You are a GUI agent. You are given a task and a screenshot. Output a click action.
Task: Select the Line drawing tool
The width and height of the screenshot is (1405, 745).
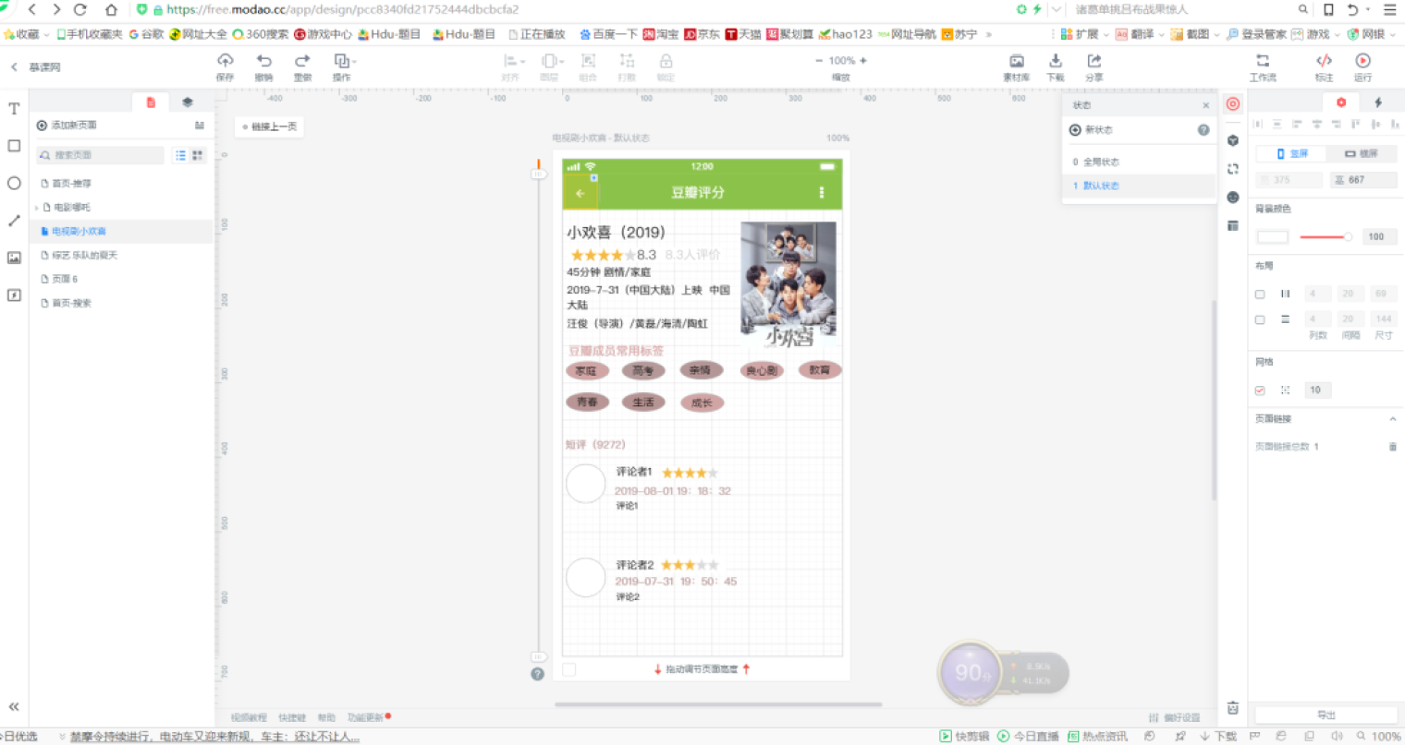point(14,221)
